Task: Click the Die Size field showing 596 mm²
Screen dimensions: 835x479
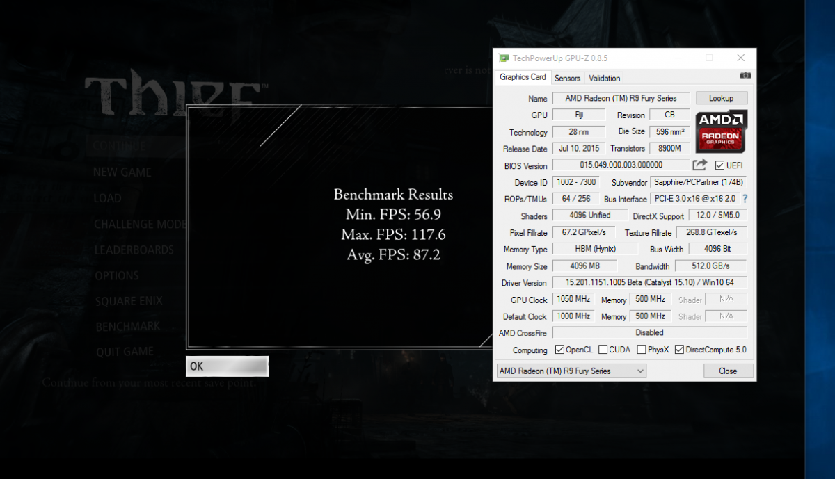Action: (669, 132)
